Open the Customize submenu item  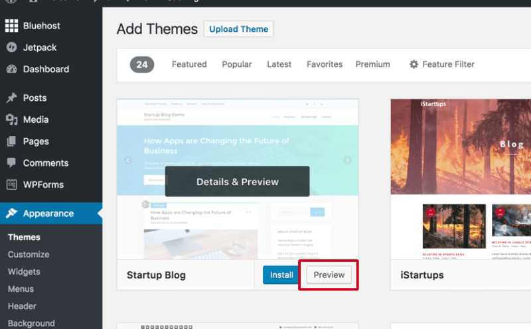(29, 255)
